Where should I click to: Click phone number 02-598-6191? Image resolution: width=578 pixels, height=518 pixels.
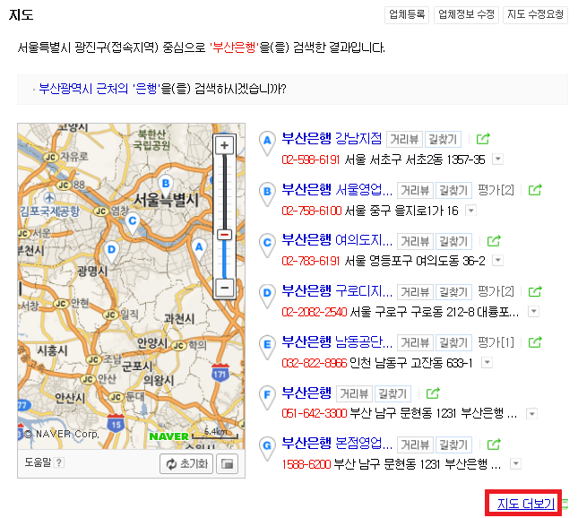[x=310, y=160]
